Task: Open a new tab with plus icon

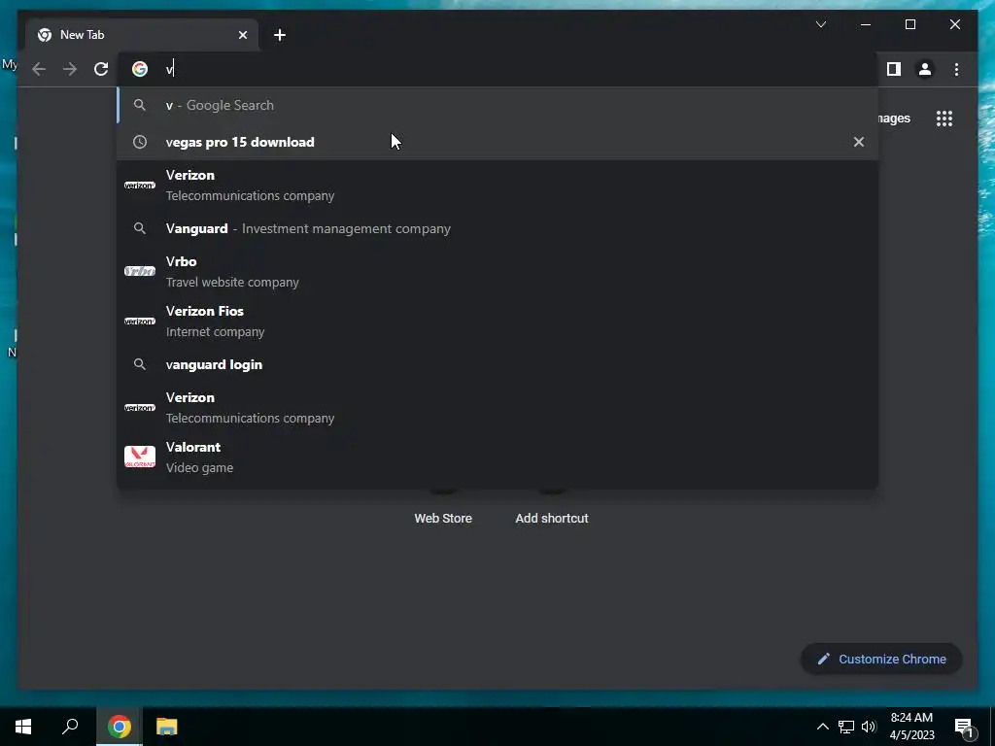Action: pyautogui.click(x=280, y=35)
